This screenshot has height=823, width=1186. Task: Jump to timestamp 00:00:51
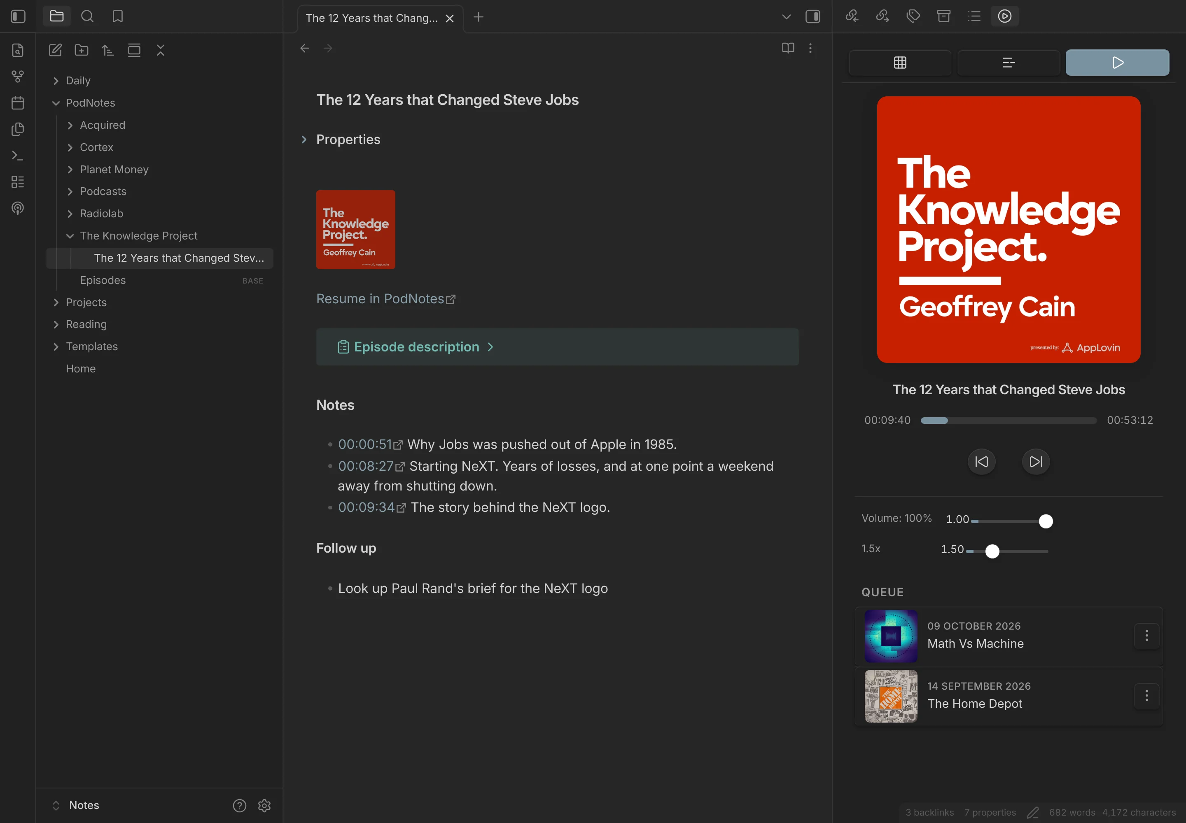click(x=370, y=444)
